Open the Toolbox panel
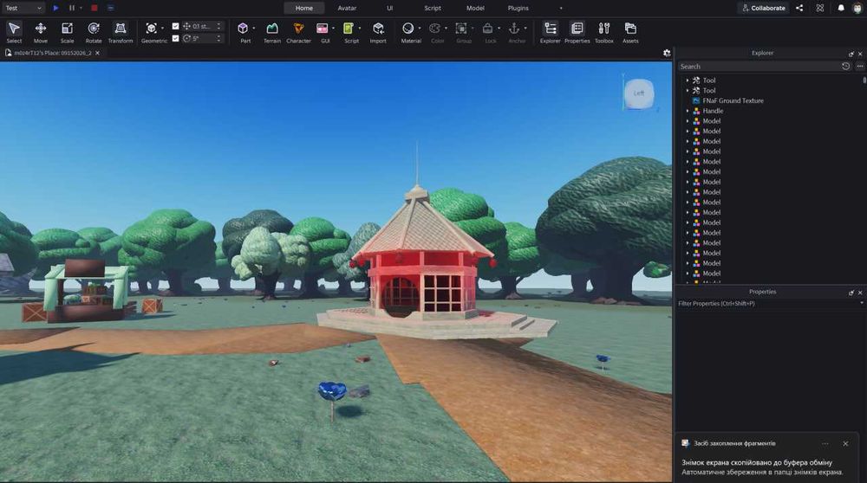Screen dimensions: 867x483 [x=603, y=32]
